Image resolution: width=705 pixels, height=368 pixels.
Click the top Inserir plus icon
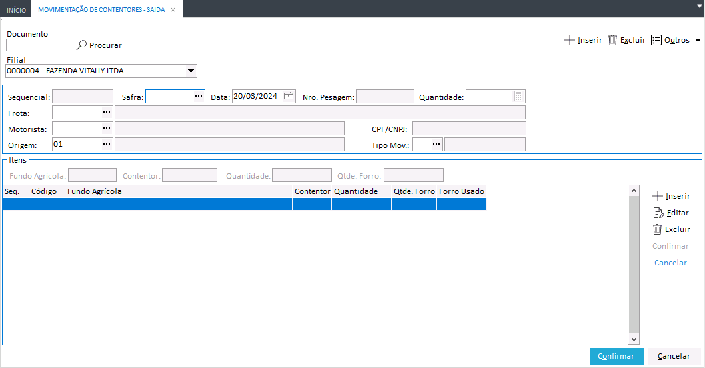(x=569, y=40)
